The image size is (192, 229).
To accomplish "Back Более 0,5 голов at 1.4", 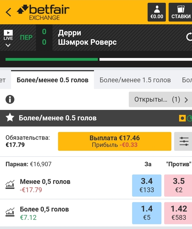I will click(147, 213).
